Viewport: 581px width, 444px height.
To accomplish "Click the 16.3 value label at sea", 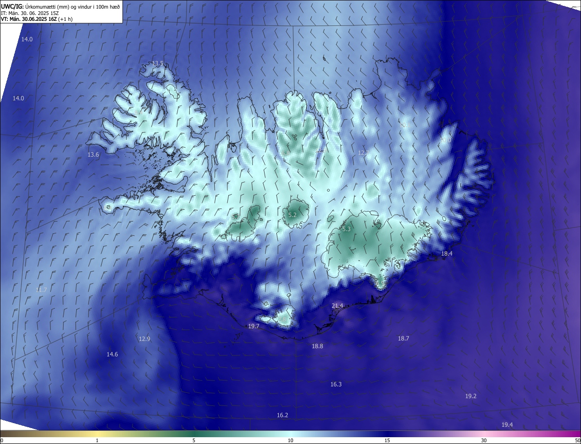I will coord(336,384).
